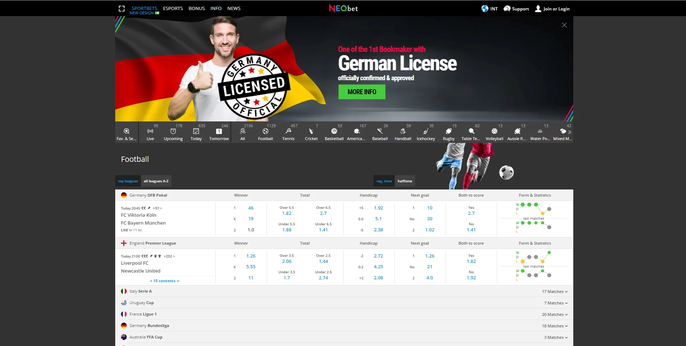Open BONUS menu item
Viewport: 686px width, 346px height.
pyautogui.click(x=197, y=8)
